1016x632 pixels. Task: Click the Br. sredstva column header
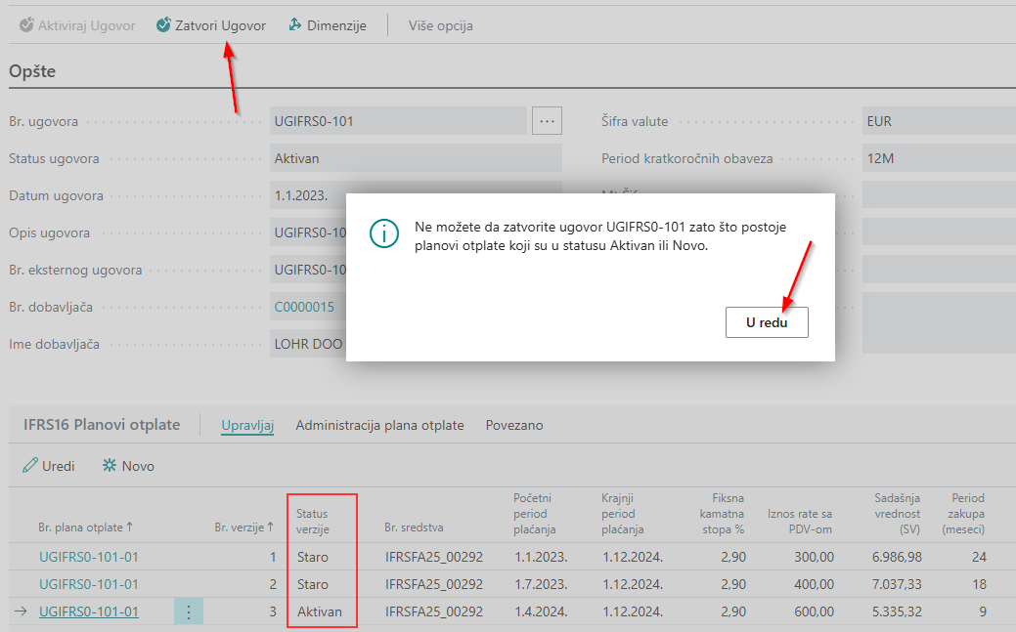pyautogui.click(x=414, y=527)
